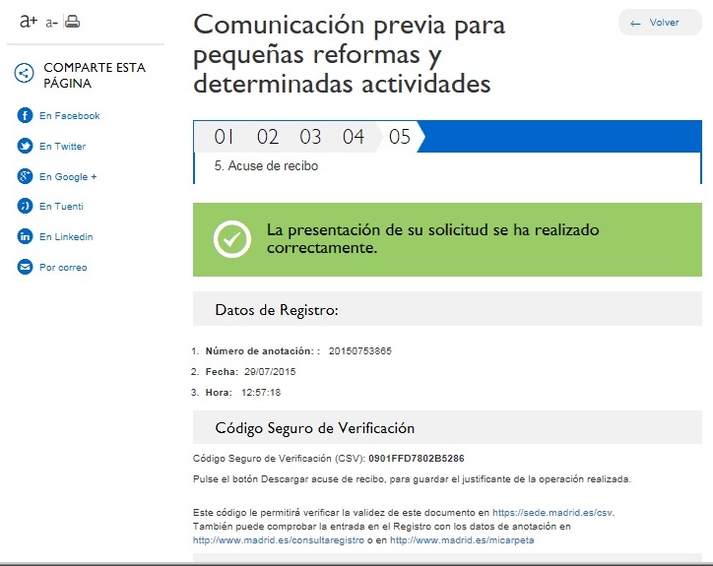This screenshot has height=566, width=713.
Task: Click the LinkedIn icon
Action: click(x=26, y=237)
